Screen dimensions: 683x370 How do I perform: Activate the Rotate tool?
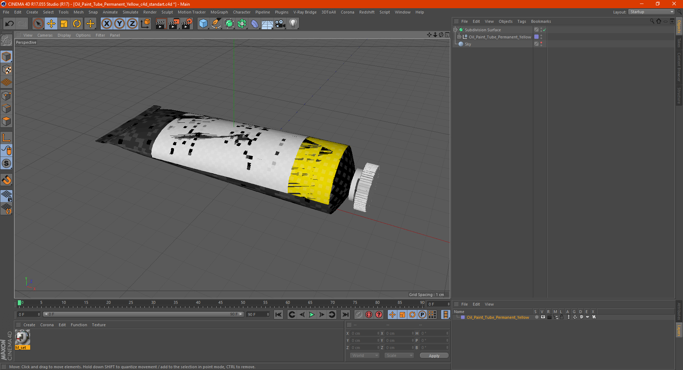tap(77, 24)
